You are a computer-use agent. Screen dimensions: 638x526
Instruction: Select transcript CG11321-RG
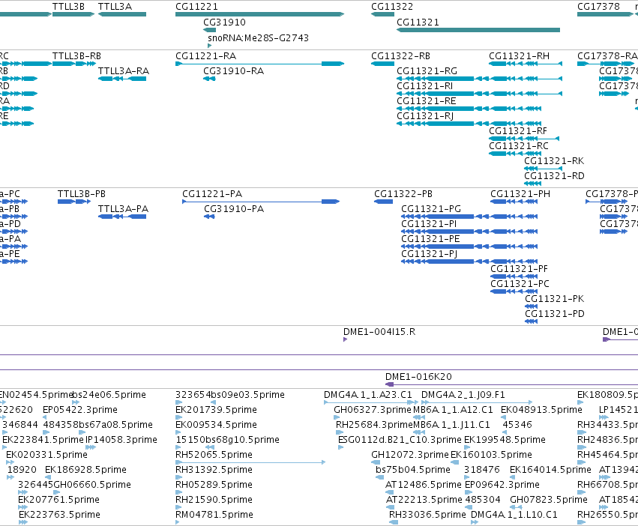point(427,70)
